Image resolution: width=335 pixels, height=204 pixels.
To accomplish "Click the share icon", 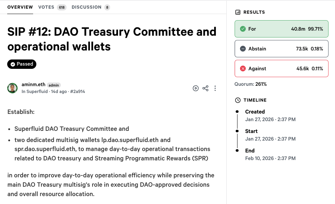I will tap(205, 88).
